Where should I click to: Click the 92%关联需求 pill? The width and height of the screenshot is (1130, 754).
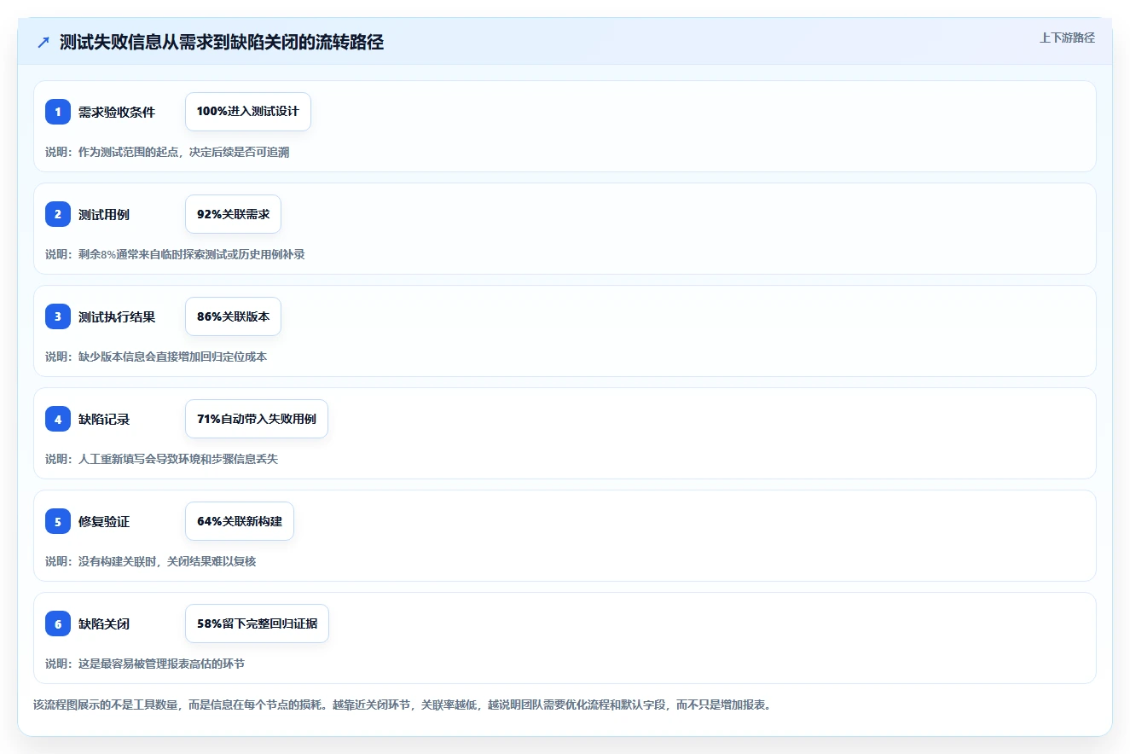tap(233, 214)
